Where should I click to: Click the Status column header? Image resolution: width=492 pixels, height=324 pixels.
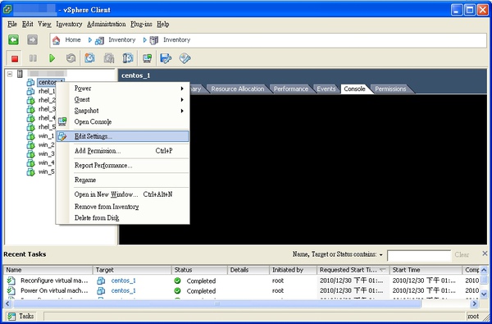(x=199, y=270)
